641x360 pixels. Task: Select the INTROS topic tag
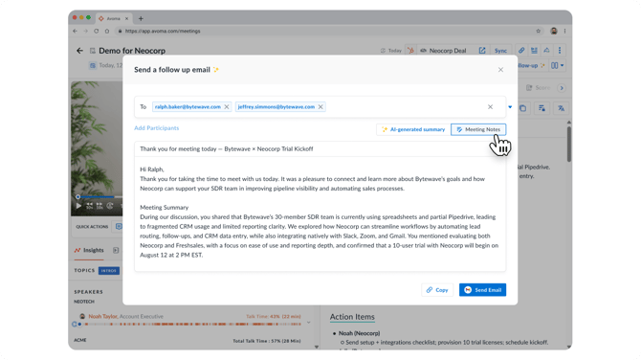pyautogui.click(x=109, y=271)
